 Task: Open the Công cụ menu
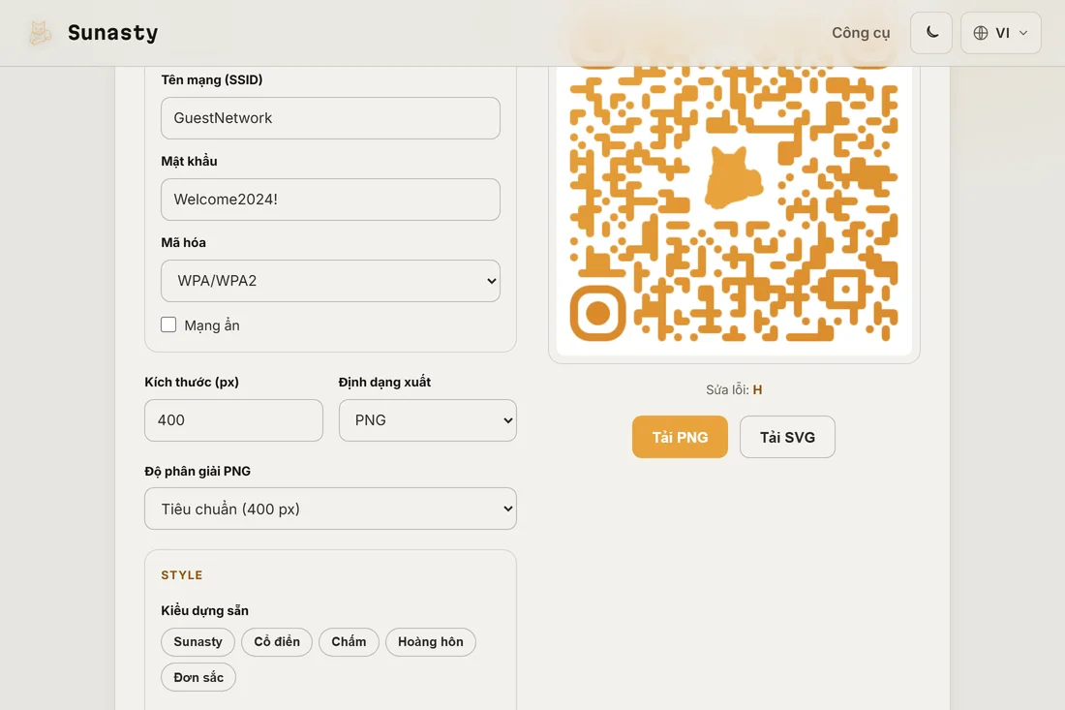click(x=861, y=33)
